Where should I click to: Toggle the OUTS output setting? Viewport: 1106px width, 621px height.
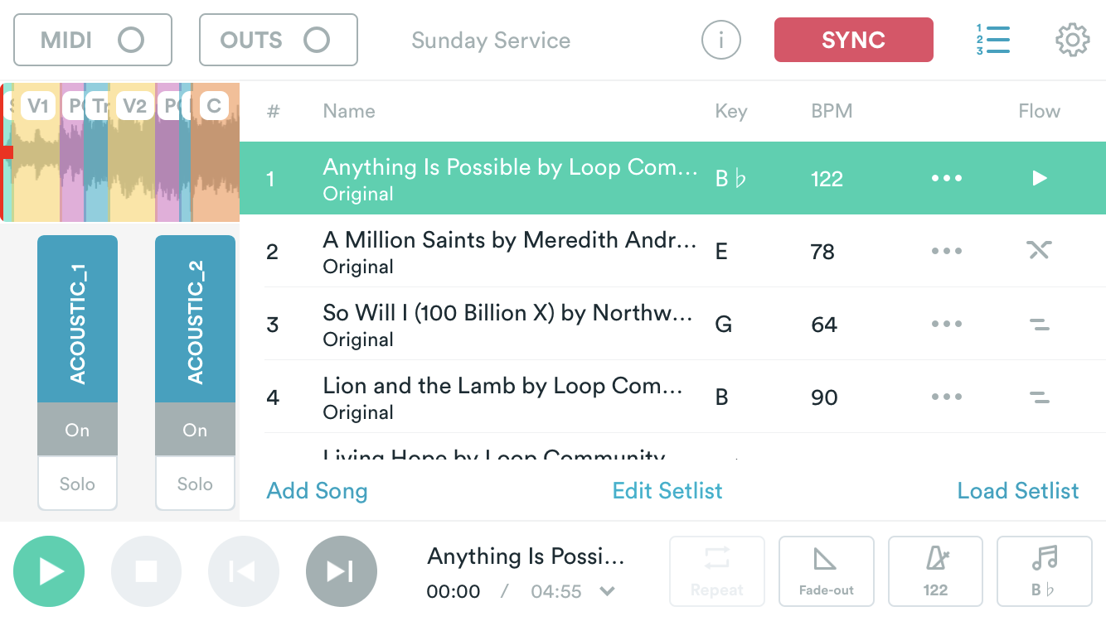click(278, 39)
